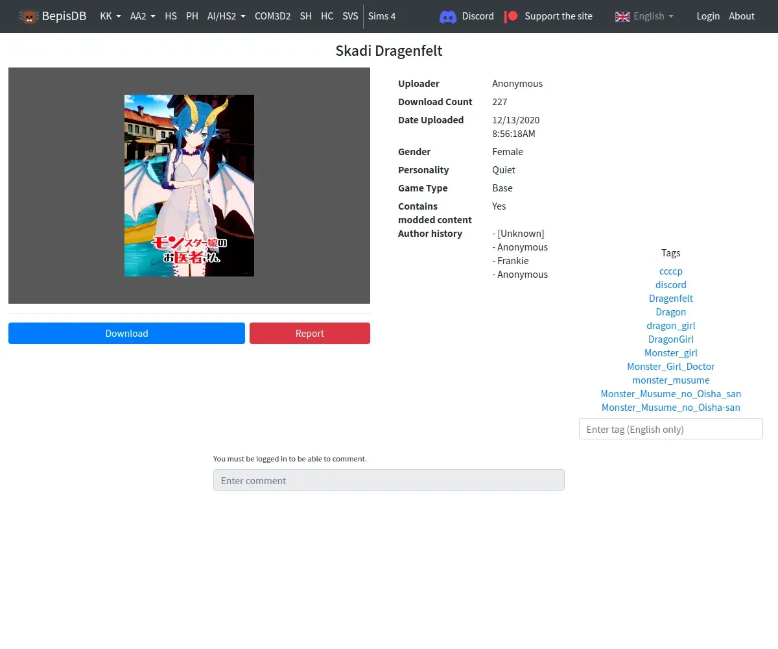Open the SVS section
Viewport: 778px width, 649px height.
(350, 16)
